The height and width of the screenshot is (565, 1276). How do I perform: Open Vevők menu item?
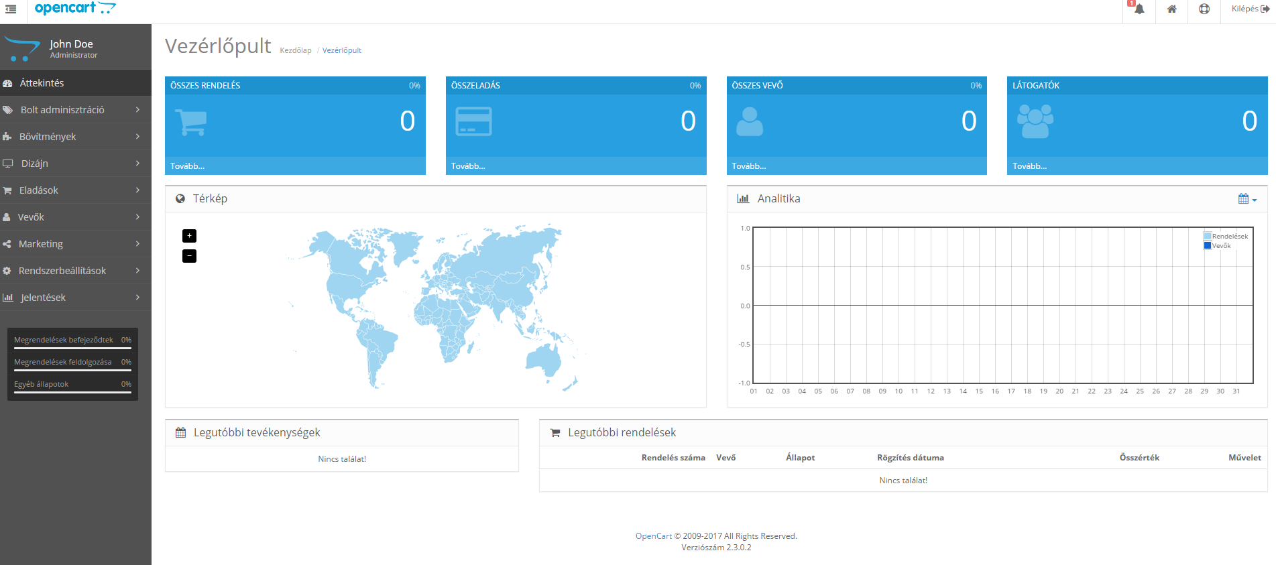coord(76,217)
